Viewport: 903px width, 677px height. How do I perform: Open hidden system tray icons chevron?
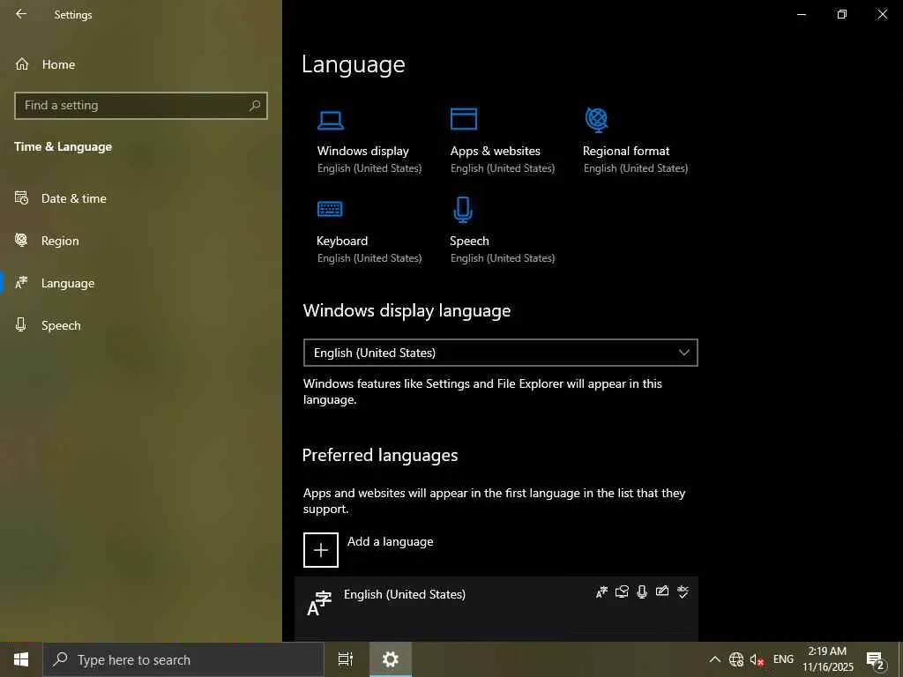(x=714, y=659)
